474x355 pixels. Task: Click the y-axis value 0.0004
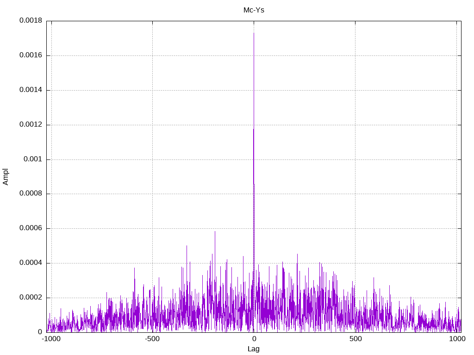tap(31, 263)
